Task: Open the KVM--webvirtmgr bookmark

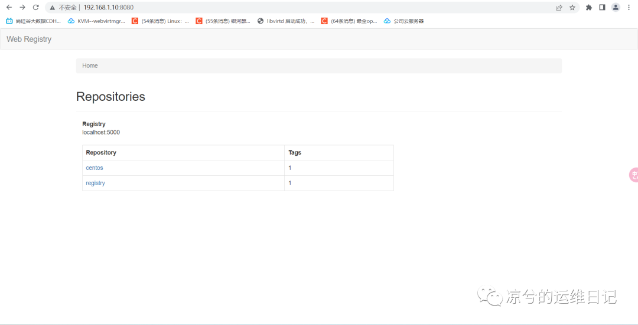Action: [x=97, y=21]
